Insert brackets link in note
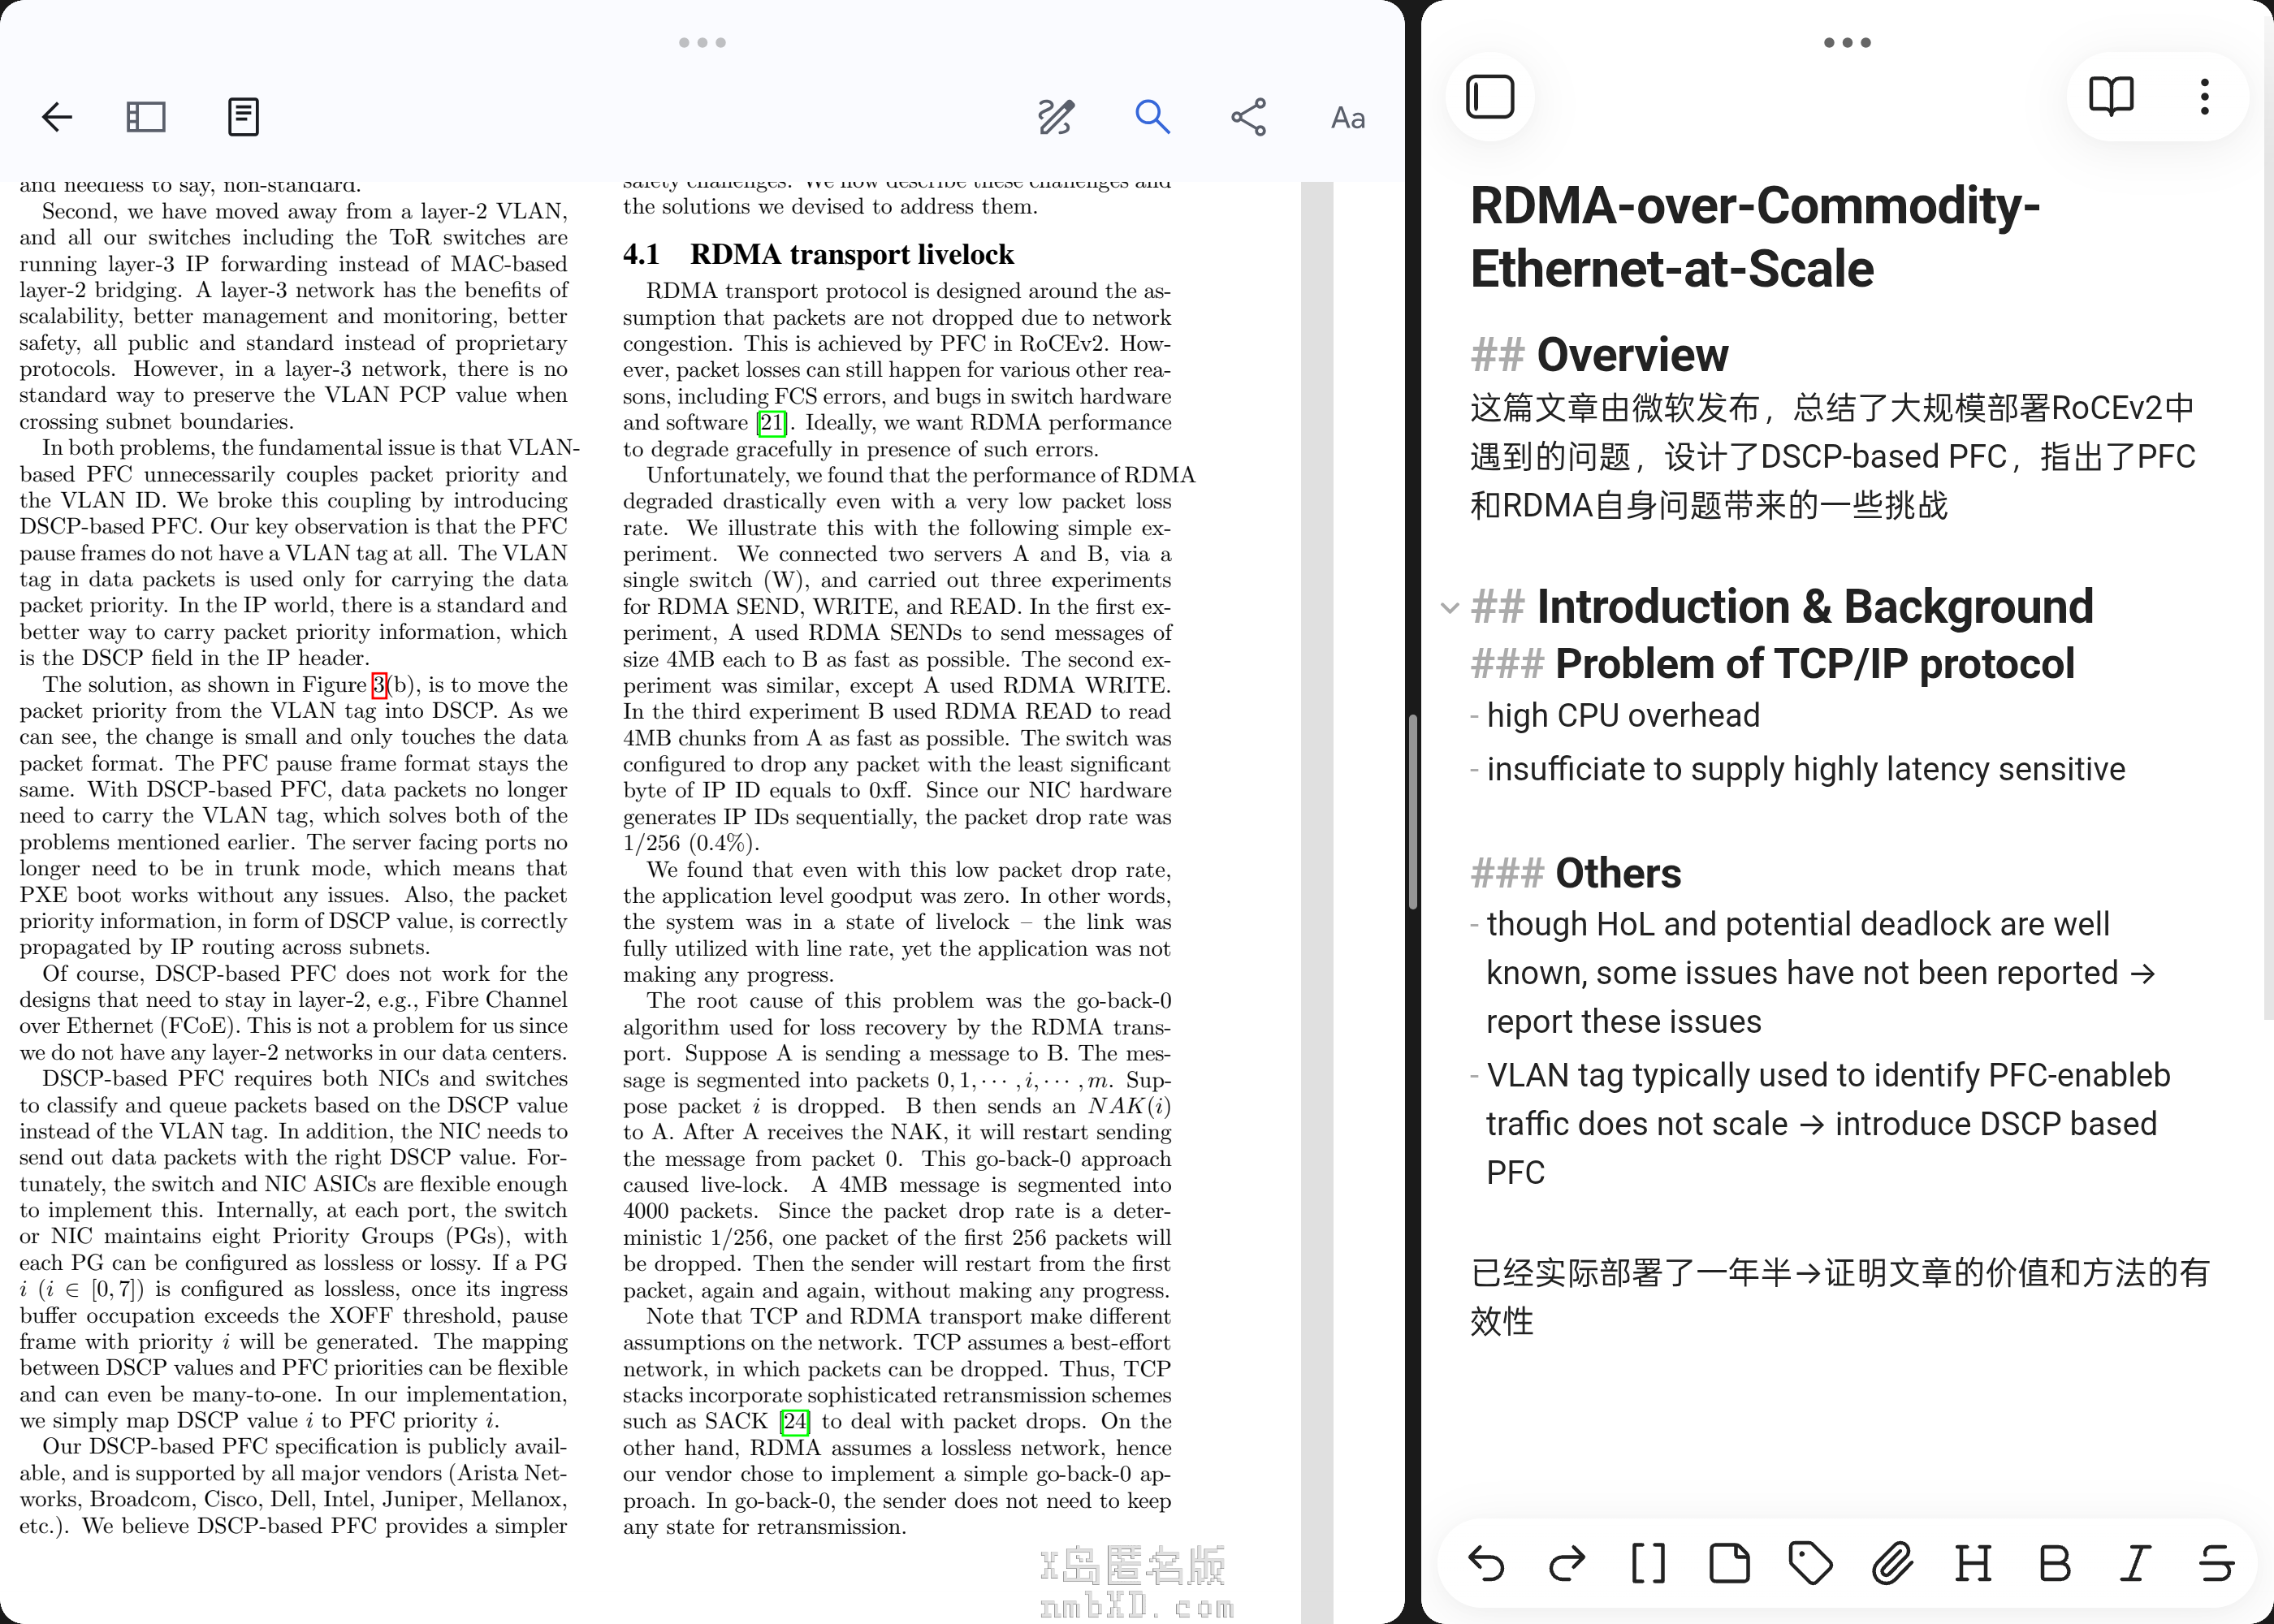This screenshot has width=2274, height=1624. click(x=1648, y=1563)
